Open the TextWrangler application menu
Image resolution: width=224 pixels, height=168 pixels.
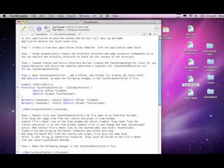click(19, 16)
